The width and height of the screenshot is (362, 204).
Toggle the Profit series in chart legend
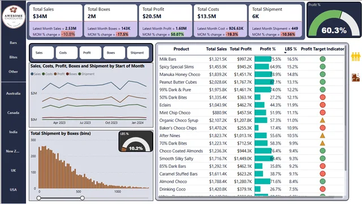tap(59, 74)
